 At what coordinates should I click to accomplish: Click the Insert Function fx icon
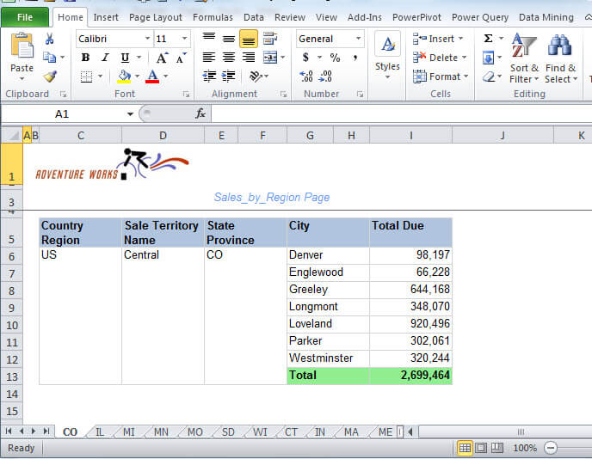point(200,113)
